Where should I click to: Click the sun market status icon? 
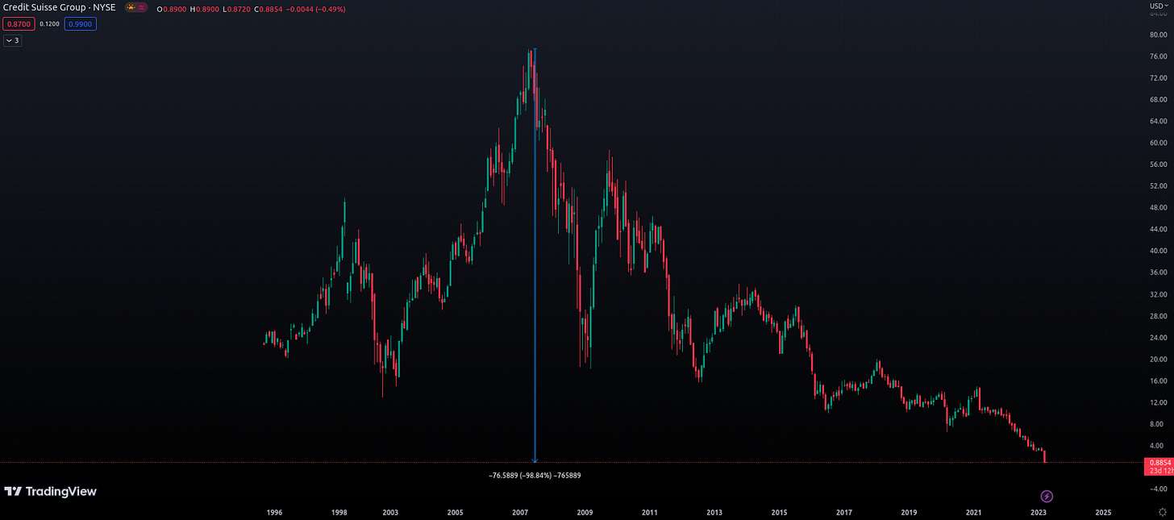(x=131, y=7)
